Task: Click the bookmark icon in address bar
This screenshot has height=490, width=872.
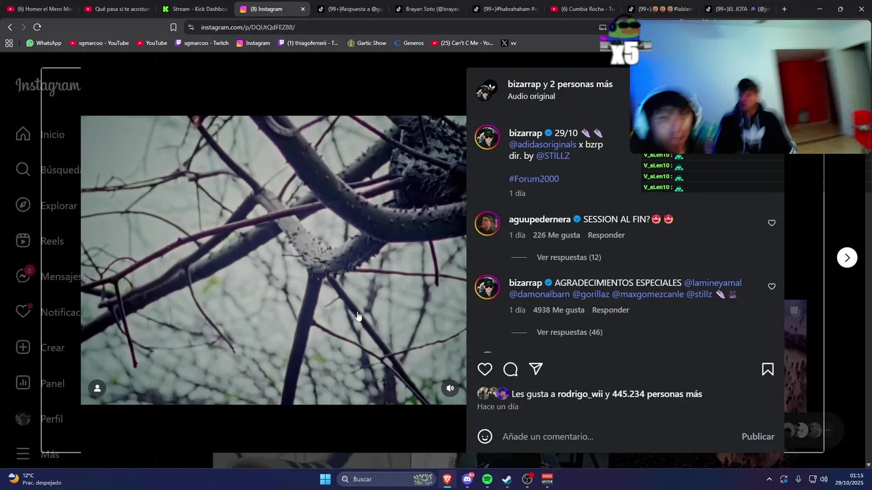Action: pos(173,27)
